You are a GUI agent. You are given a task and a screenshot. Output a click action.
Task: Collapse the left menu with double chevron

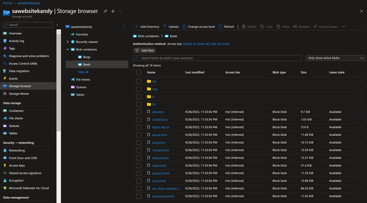click(57, 25)
